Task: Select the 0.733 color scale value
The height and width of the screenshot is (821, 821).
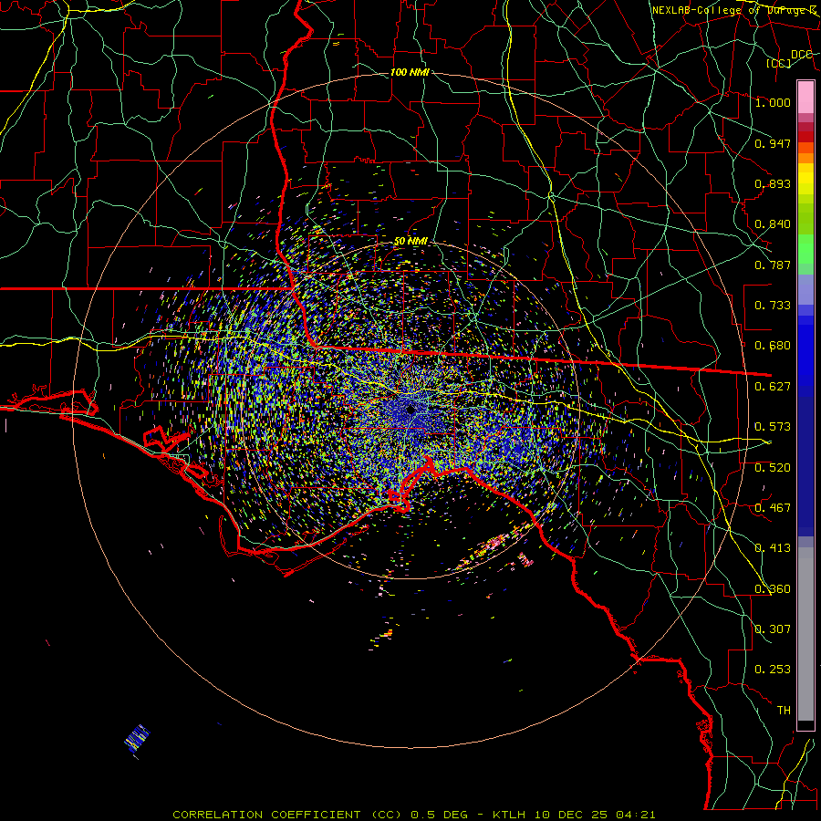Action: pos(773,306)
